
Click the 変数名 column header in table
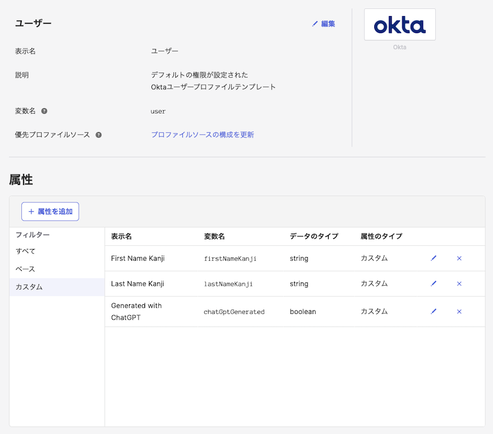(214, 236)
